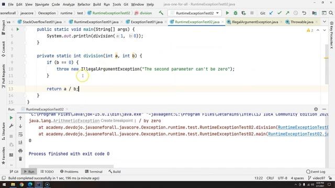Open Run panel settings gear
Screen dimensions: 335x188
pos(316,109)
